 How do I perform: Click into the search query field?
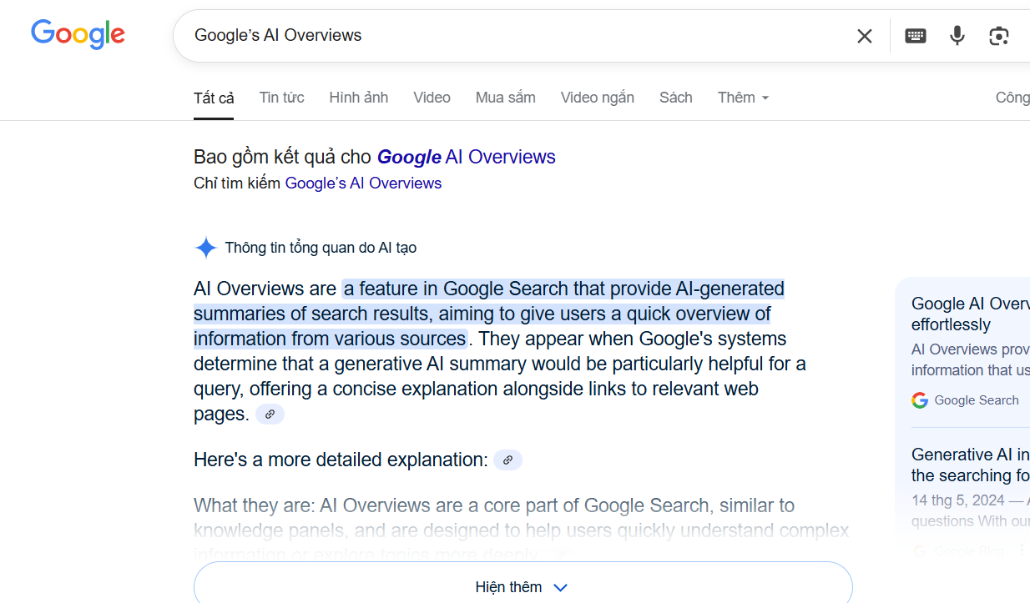point(518,36)
